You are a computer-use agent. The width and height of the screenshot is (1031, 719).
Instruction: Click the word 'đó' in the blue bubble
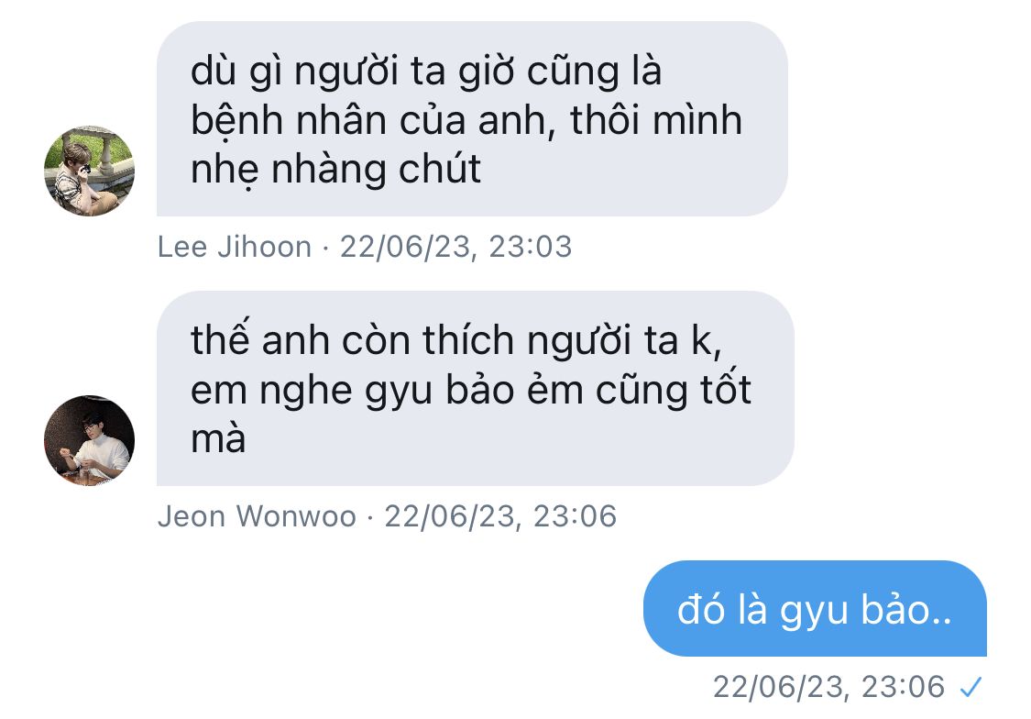tap(700, 608)
